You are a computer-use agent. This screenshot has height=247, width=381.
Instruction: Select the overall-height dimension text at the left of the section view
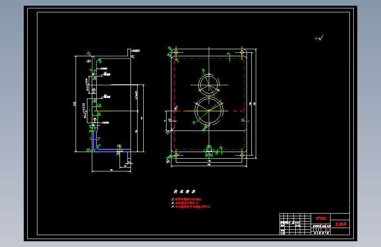pos(75,104)
